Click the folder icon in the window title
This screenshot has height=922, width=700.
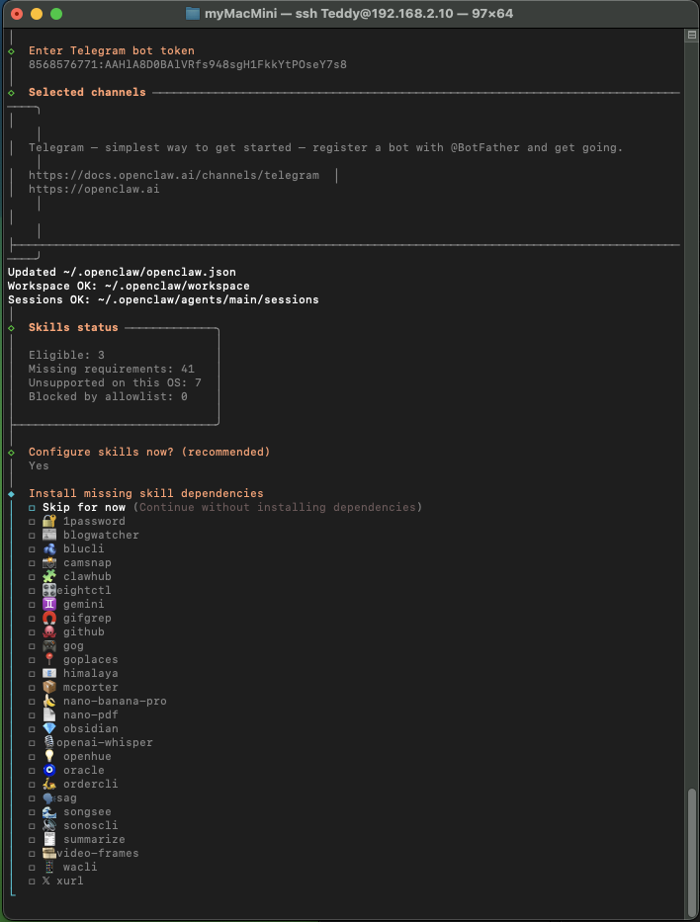(193, 14)
